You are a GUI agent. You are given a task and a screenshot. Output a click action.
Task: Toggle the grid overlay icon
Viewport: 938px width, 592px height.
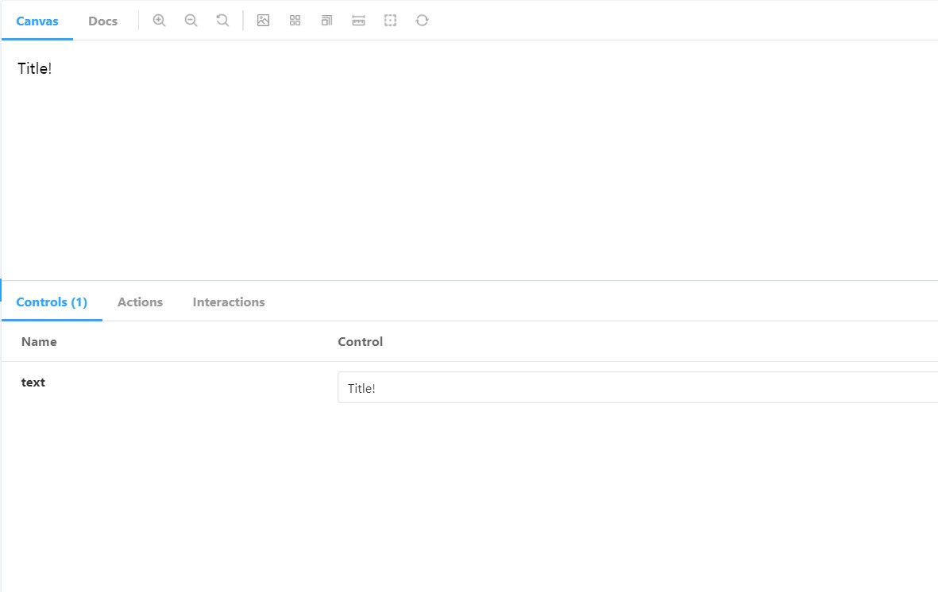click(x=295, y=21)
